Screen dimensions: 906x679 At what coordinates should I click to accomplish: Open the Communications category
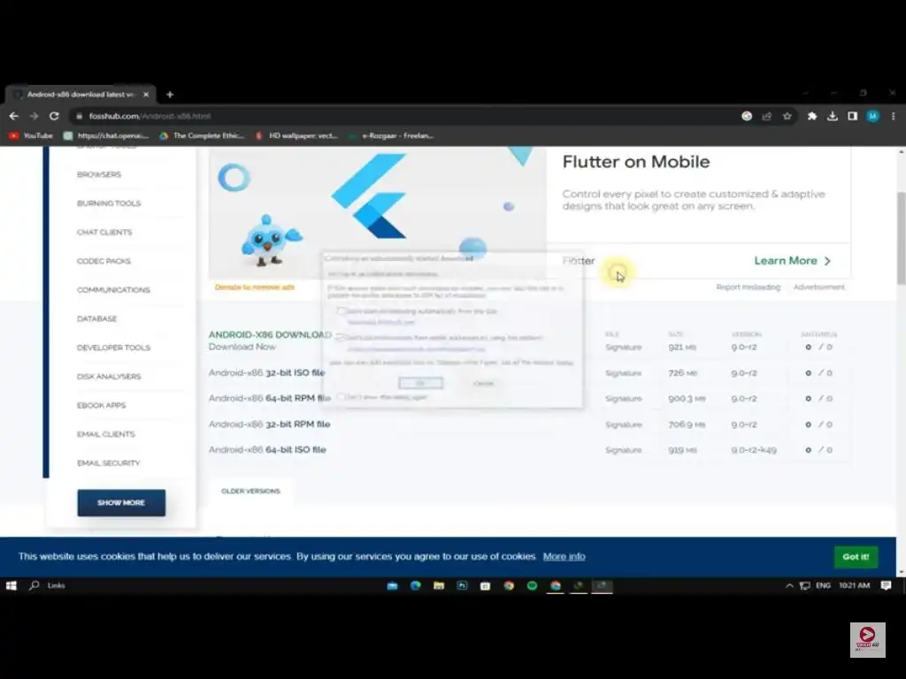113,290
